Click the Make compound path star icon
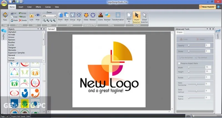Screen dimensions: 222x118 pyautogui.click(x=86, y=15)
